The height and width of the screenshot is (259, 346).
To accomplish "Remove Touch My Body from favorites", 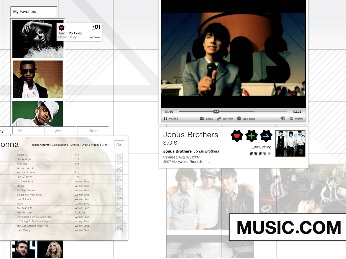I will (x=95, y=37).
